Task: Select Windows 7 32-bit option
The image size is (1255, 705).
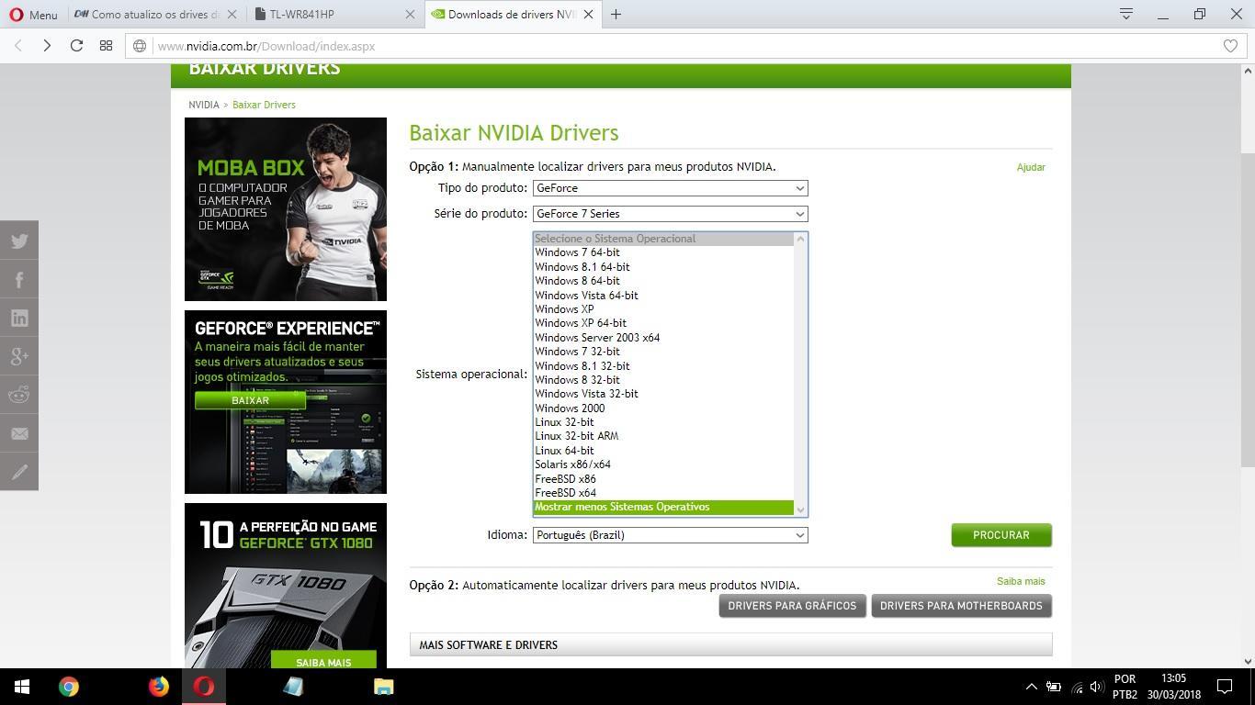Action: point(663,352)
